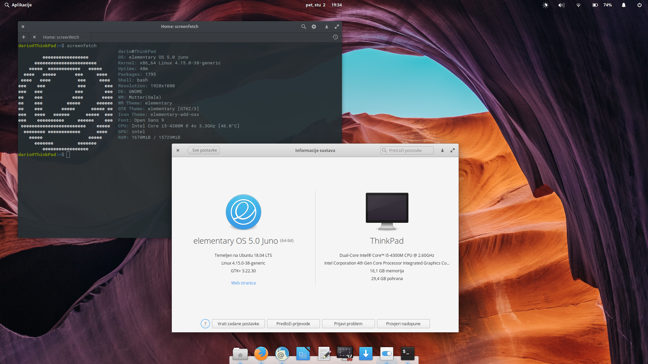Open the text editor from the dock

(x=324, y=354)
